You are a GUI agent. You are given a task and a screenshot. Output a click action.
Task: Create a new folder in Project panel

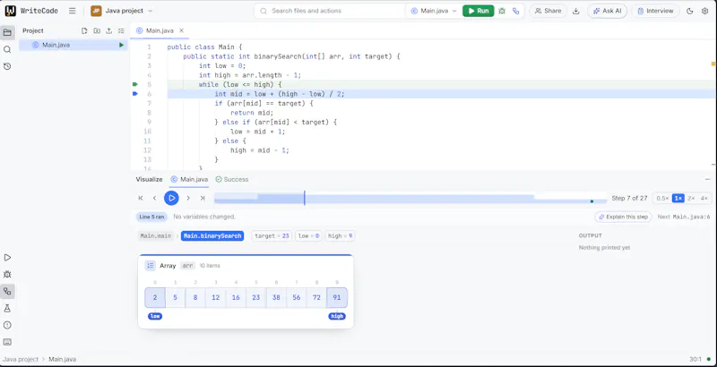(97, 31)
